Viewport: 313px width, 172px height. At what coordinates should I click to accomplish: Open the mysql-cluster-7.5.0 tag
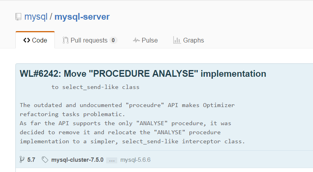[x=77, y=160]
